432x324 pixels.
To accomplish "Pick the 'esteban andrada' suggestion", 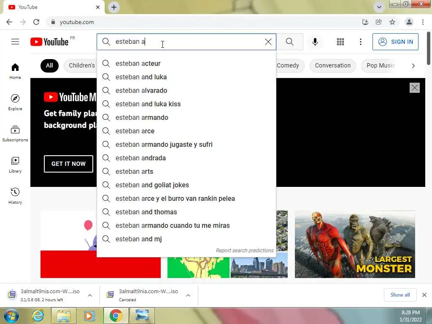I will pos(186,158).
